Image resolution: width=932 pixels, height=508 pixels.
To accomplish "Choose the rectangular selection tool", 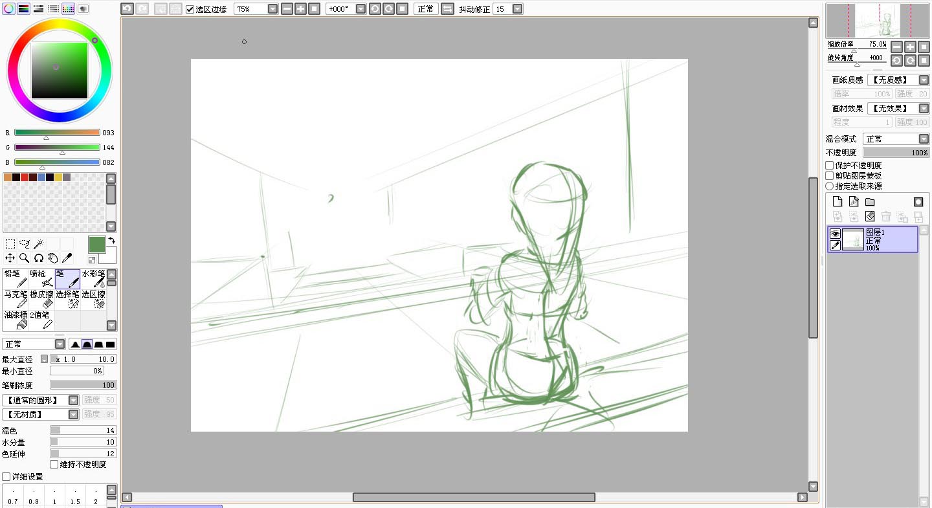I will tap(10, 244).
